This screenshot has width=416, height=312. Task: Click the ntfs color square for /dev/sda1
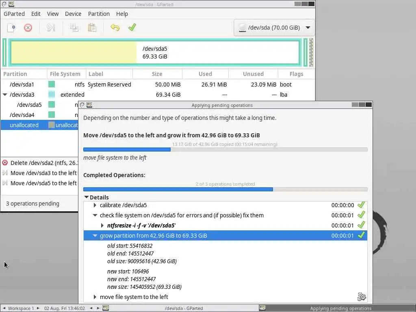(52, 84)
